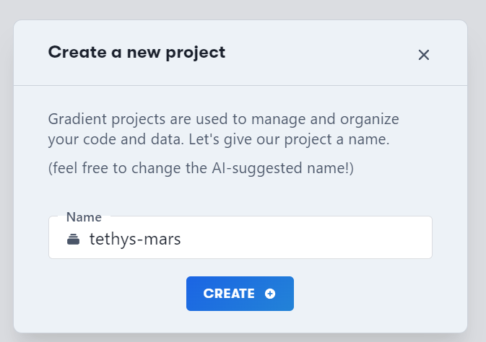Click the tethys-mars project name text

pos(135,239)
